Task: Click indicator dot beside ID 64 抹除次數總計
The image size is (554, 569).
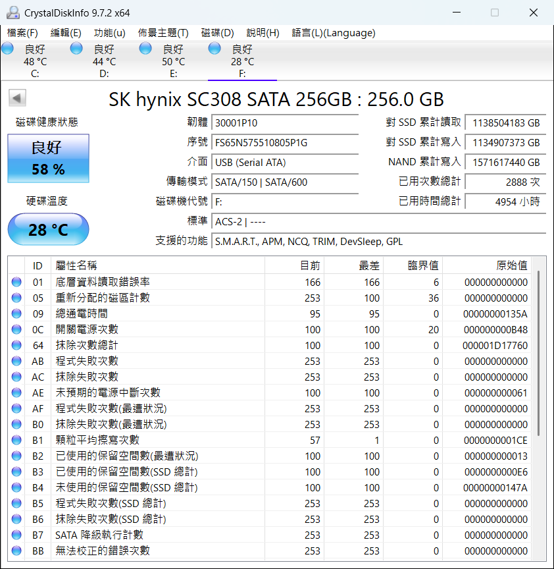Action: [x=16, y=345]
